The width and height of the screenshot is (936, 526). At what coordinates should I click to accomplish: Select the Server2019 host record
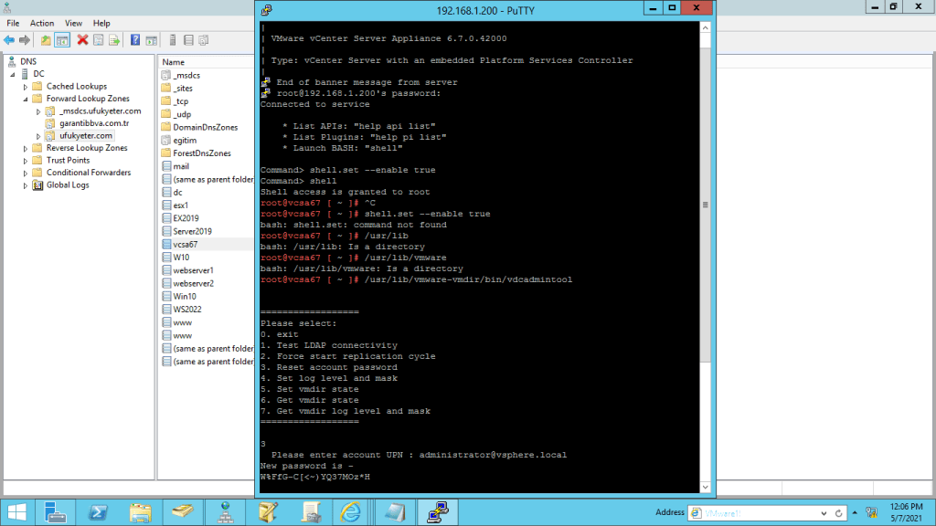pos(192,231)
